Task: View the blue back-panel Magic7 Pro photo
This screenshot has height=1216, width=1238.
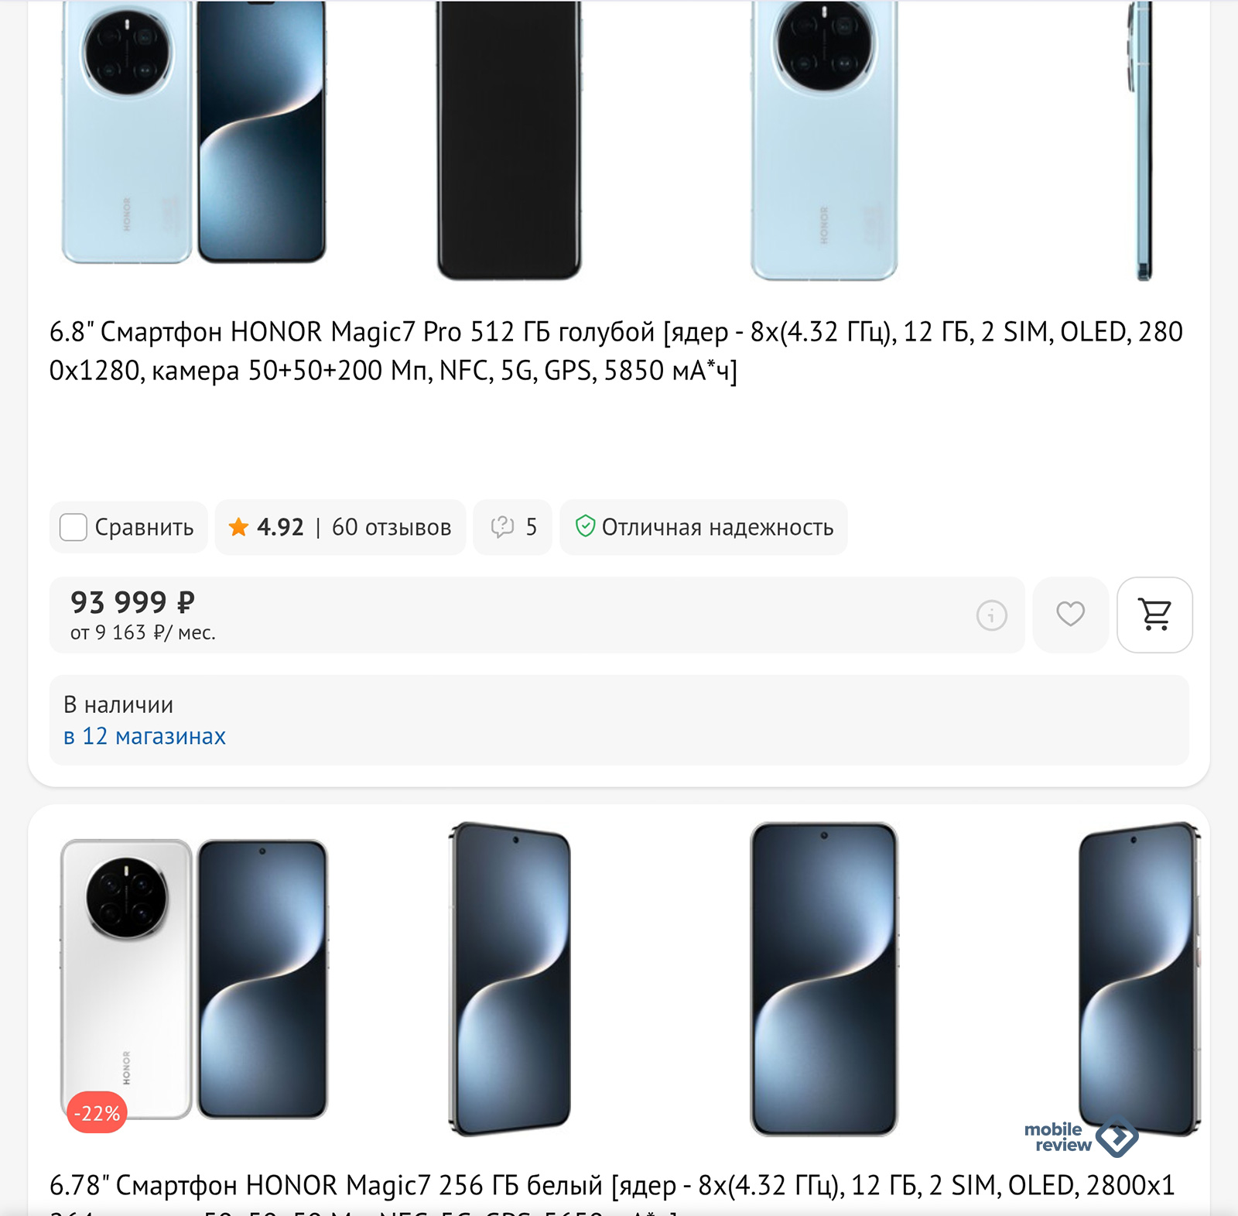Action: pos(824,140)
